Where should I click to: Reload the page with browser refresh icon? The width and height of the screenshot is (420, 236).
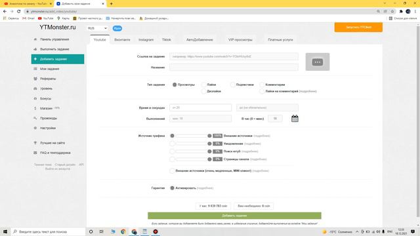[x=19, y=12]
